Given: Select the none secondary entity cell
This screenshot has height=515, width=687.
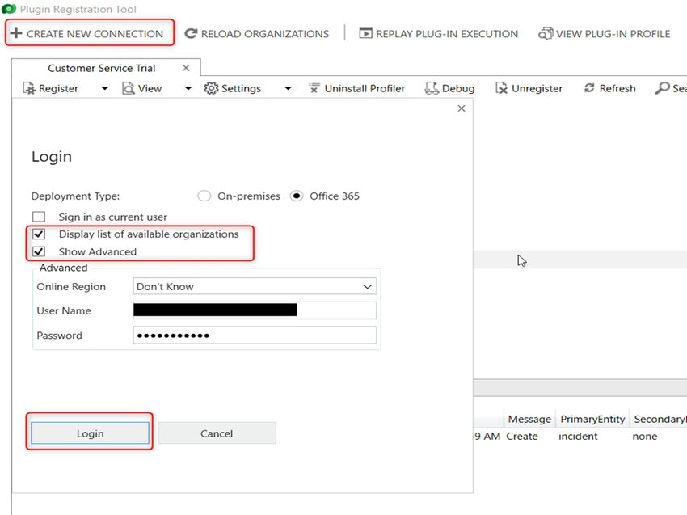Looking at the screenshot, I should 644,436.
